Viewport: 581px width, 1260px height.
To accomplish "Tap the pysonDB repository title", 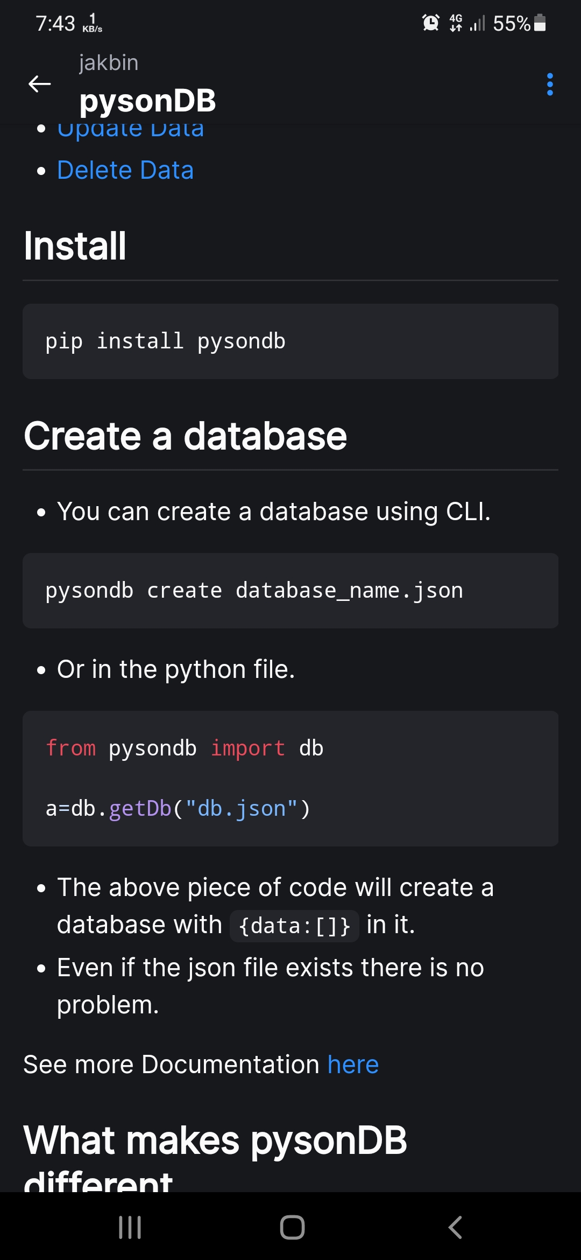I will coord(147,101).
